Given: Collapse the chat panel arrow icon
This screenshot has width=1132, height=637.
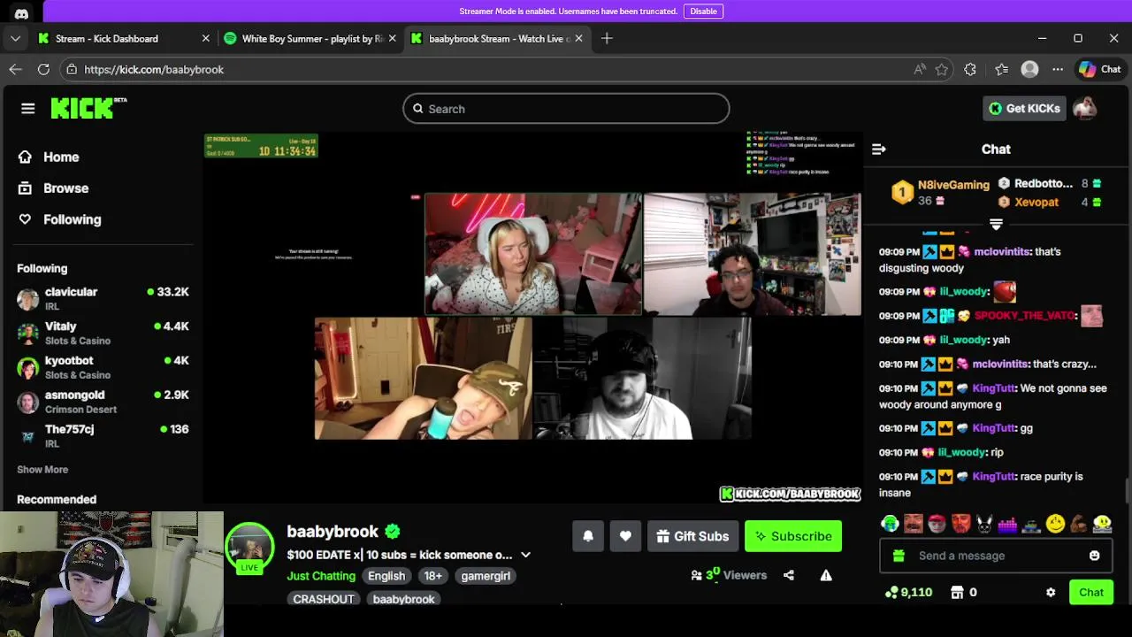Looking at the screenshot, I should [x=878, y=150].
